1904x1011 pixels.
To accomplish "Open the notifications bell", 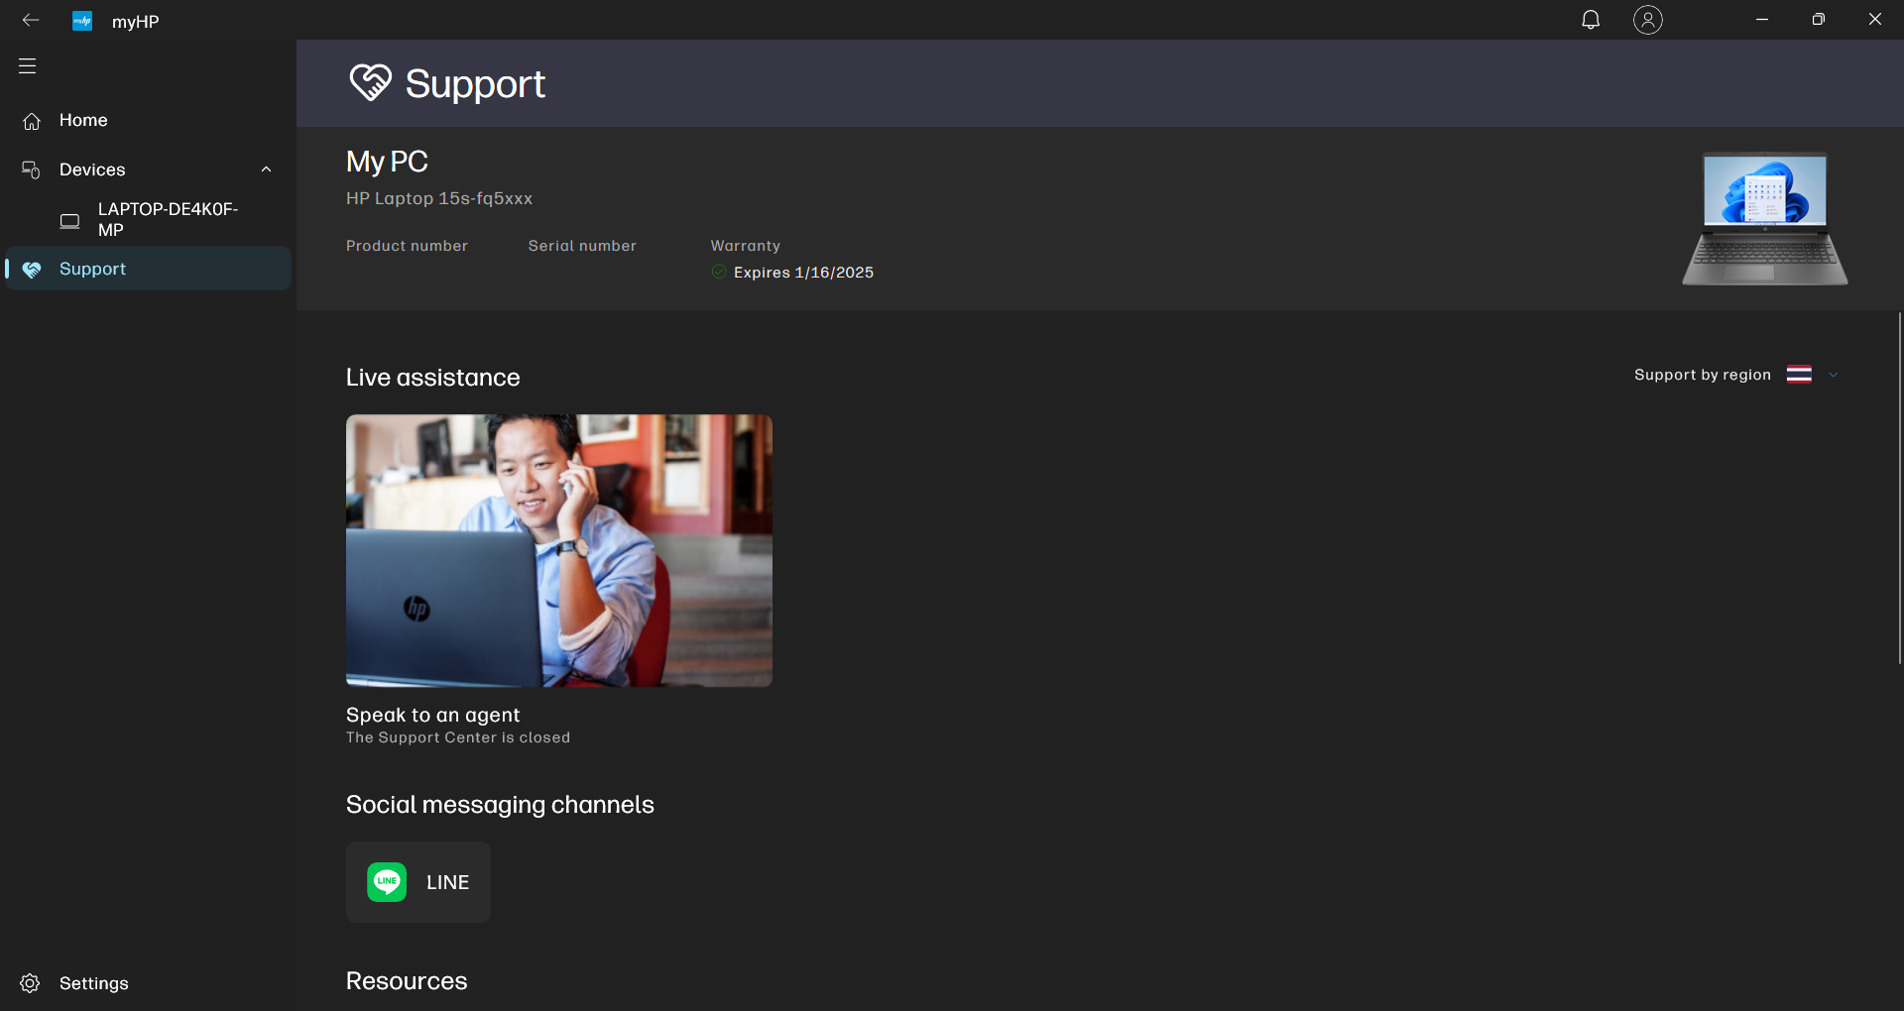I will click(x=1591, y=20).
